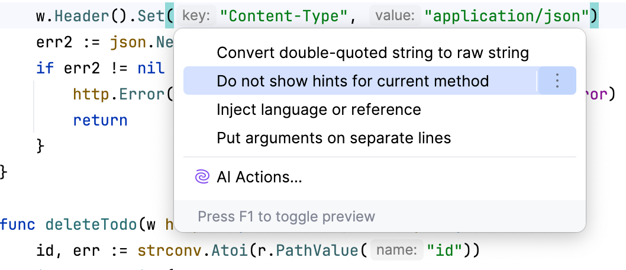Screen dimensions: 626x270
Task: Click the Press F1 to toggle preview text
Action: (286, 216)
